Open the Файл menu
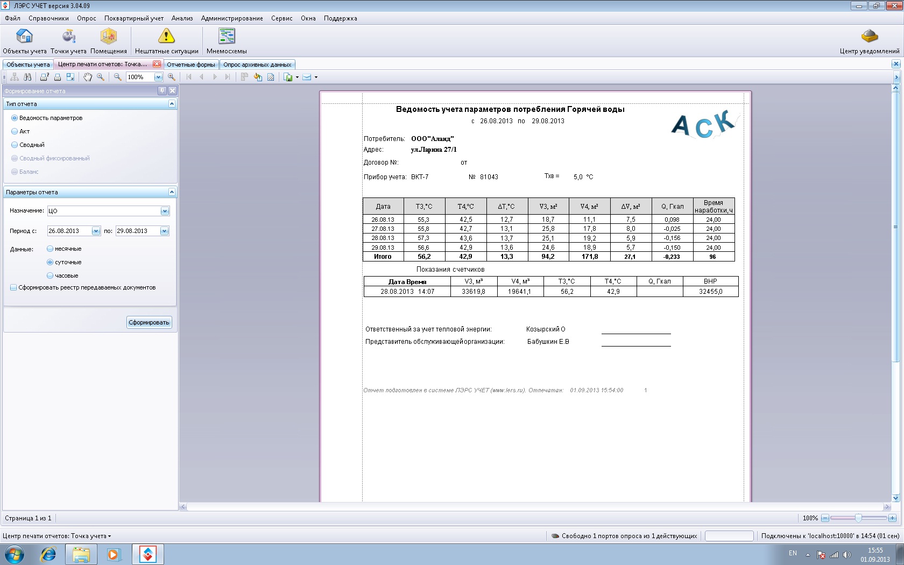 (12, 18)
